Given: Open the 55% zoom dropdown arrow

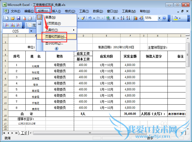Looking at the screenshot, I should 159,18.
